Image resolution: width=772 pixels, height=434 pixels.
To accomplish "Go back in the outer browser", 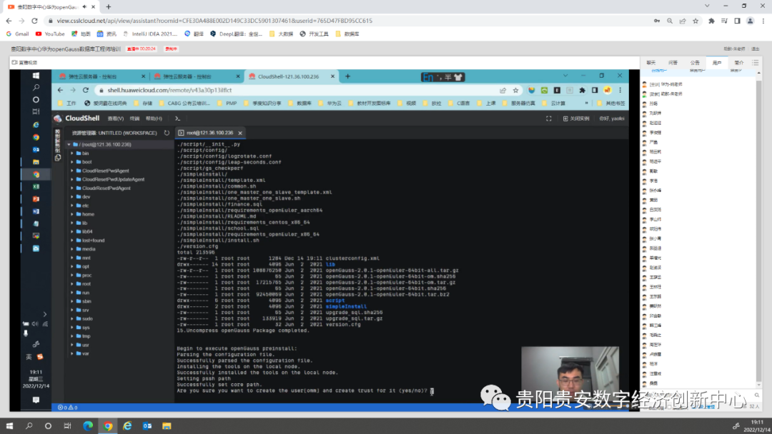I will point(9,21).
